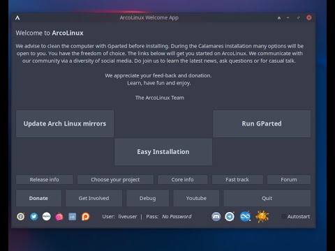Screen dimensions: 335x251
Task: Click the Debug button
Action: (x=148, y=198)
